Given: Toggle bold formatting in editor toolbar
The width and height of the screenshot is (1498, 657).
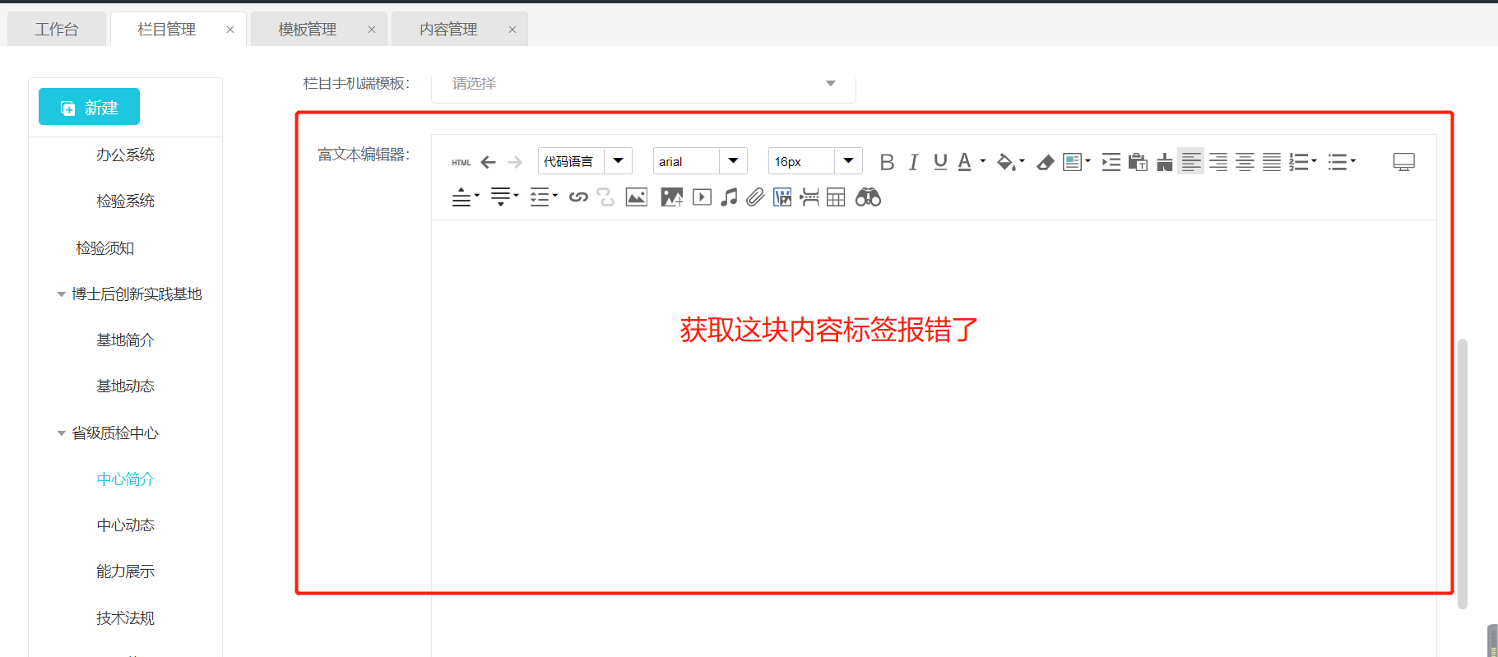Looking at the screenshot, I should coord(886,162).
